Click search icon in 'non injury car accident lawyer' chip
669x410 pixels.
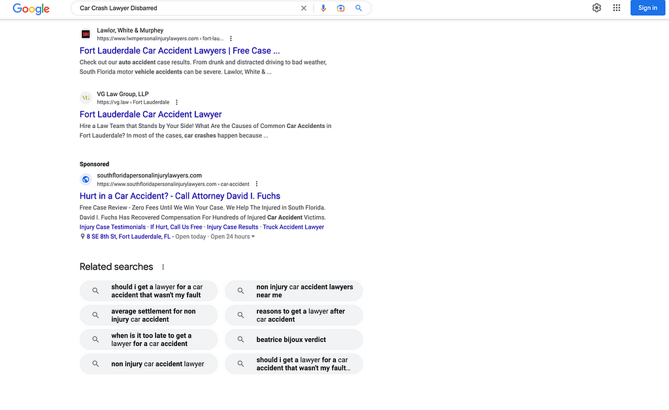[95, 364]
